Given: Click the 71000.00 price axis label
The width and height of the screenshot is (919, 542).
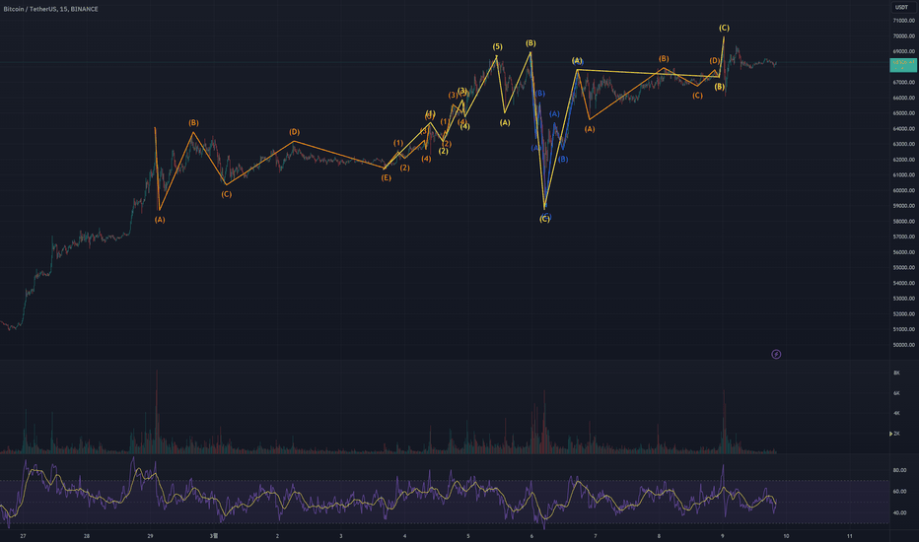Looking at the screenshot, I should 904,21.
